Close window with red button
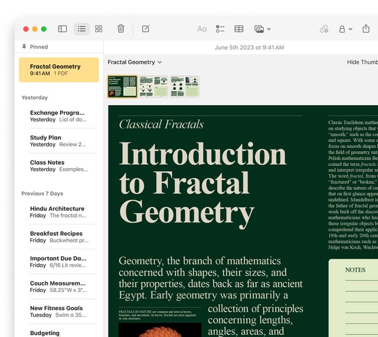This screenshot has width=378, height=337. [x=26, y=29]
